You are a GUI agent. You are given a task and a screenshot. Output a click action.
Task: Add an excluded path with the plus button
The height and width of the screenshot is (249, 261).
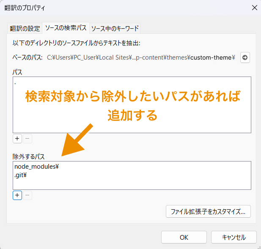pos(17,195)
